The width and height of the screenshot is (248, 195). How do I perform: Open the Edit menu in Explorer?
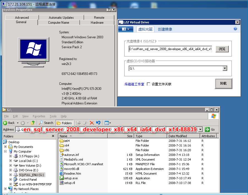tap(15, 116)
